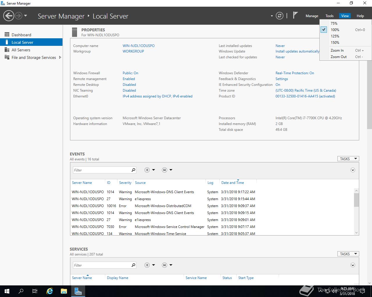
Task: Click NIC Teaming Disabled link
Action: tap(129, 90)
